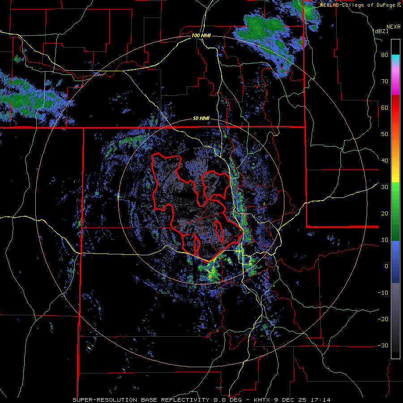Click the 20 dBZ scale value
The image size is (403, 403).
385,214
